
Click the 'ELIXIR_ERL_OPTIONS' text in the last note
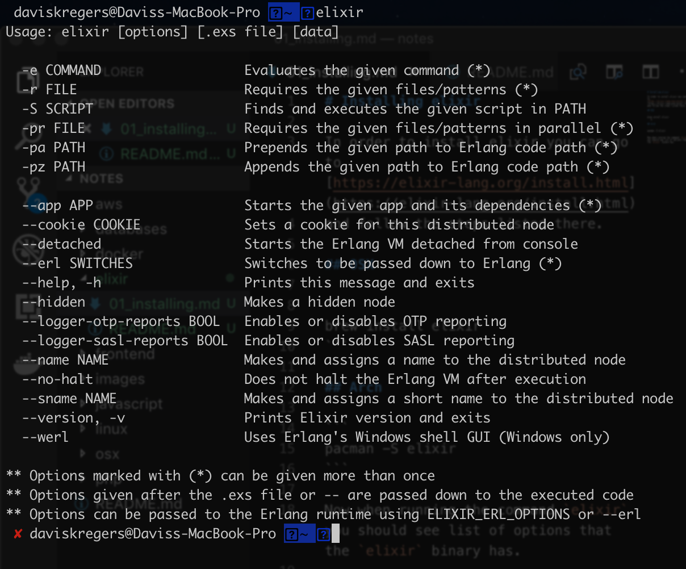(x=498, y=514)
